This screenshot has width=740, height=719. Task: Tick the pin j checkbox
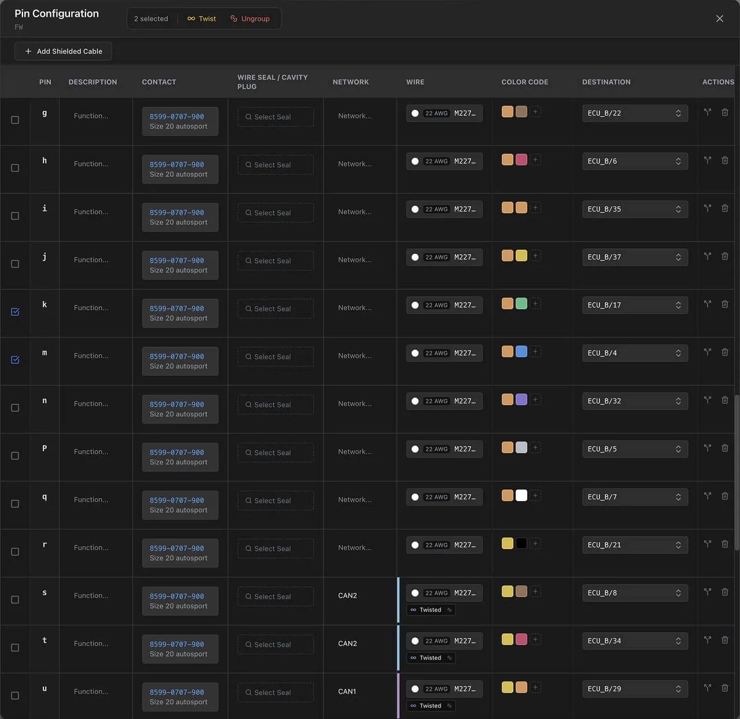pos(15,264)
